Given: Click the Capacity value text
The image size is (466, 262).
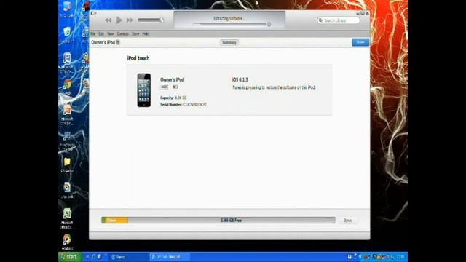Looking at the screenshot, I should tap(181, 98).
